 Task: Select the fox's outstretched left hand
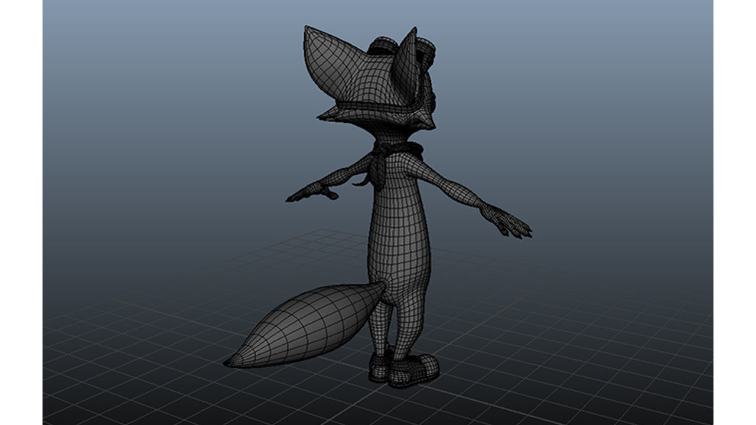tap(312, 192)
